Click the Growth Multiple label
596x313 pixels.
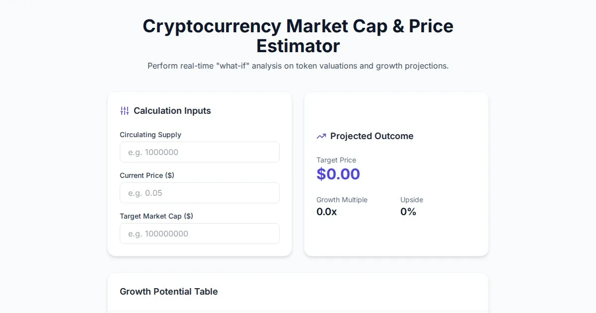point(342,200)
